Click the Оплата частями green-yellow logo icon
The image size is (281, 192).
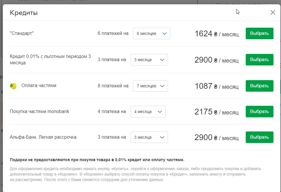pos(13,86)
